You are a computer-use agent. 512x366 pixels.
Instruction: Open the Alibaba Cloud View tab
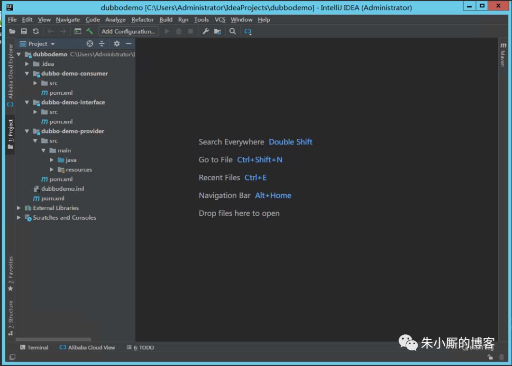87,348
